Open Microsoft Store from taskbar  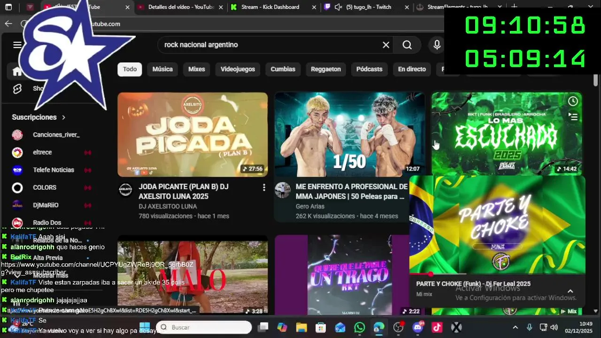(321, 327)
